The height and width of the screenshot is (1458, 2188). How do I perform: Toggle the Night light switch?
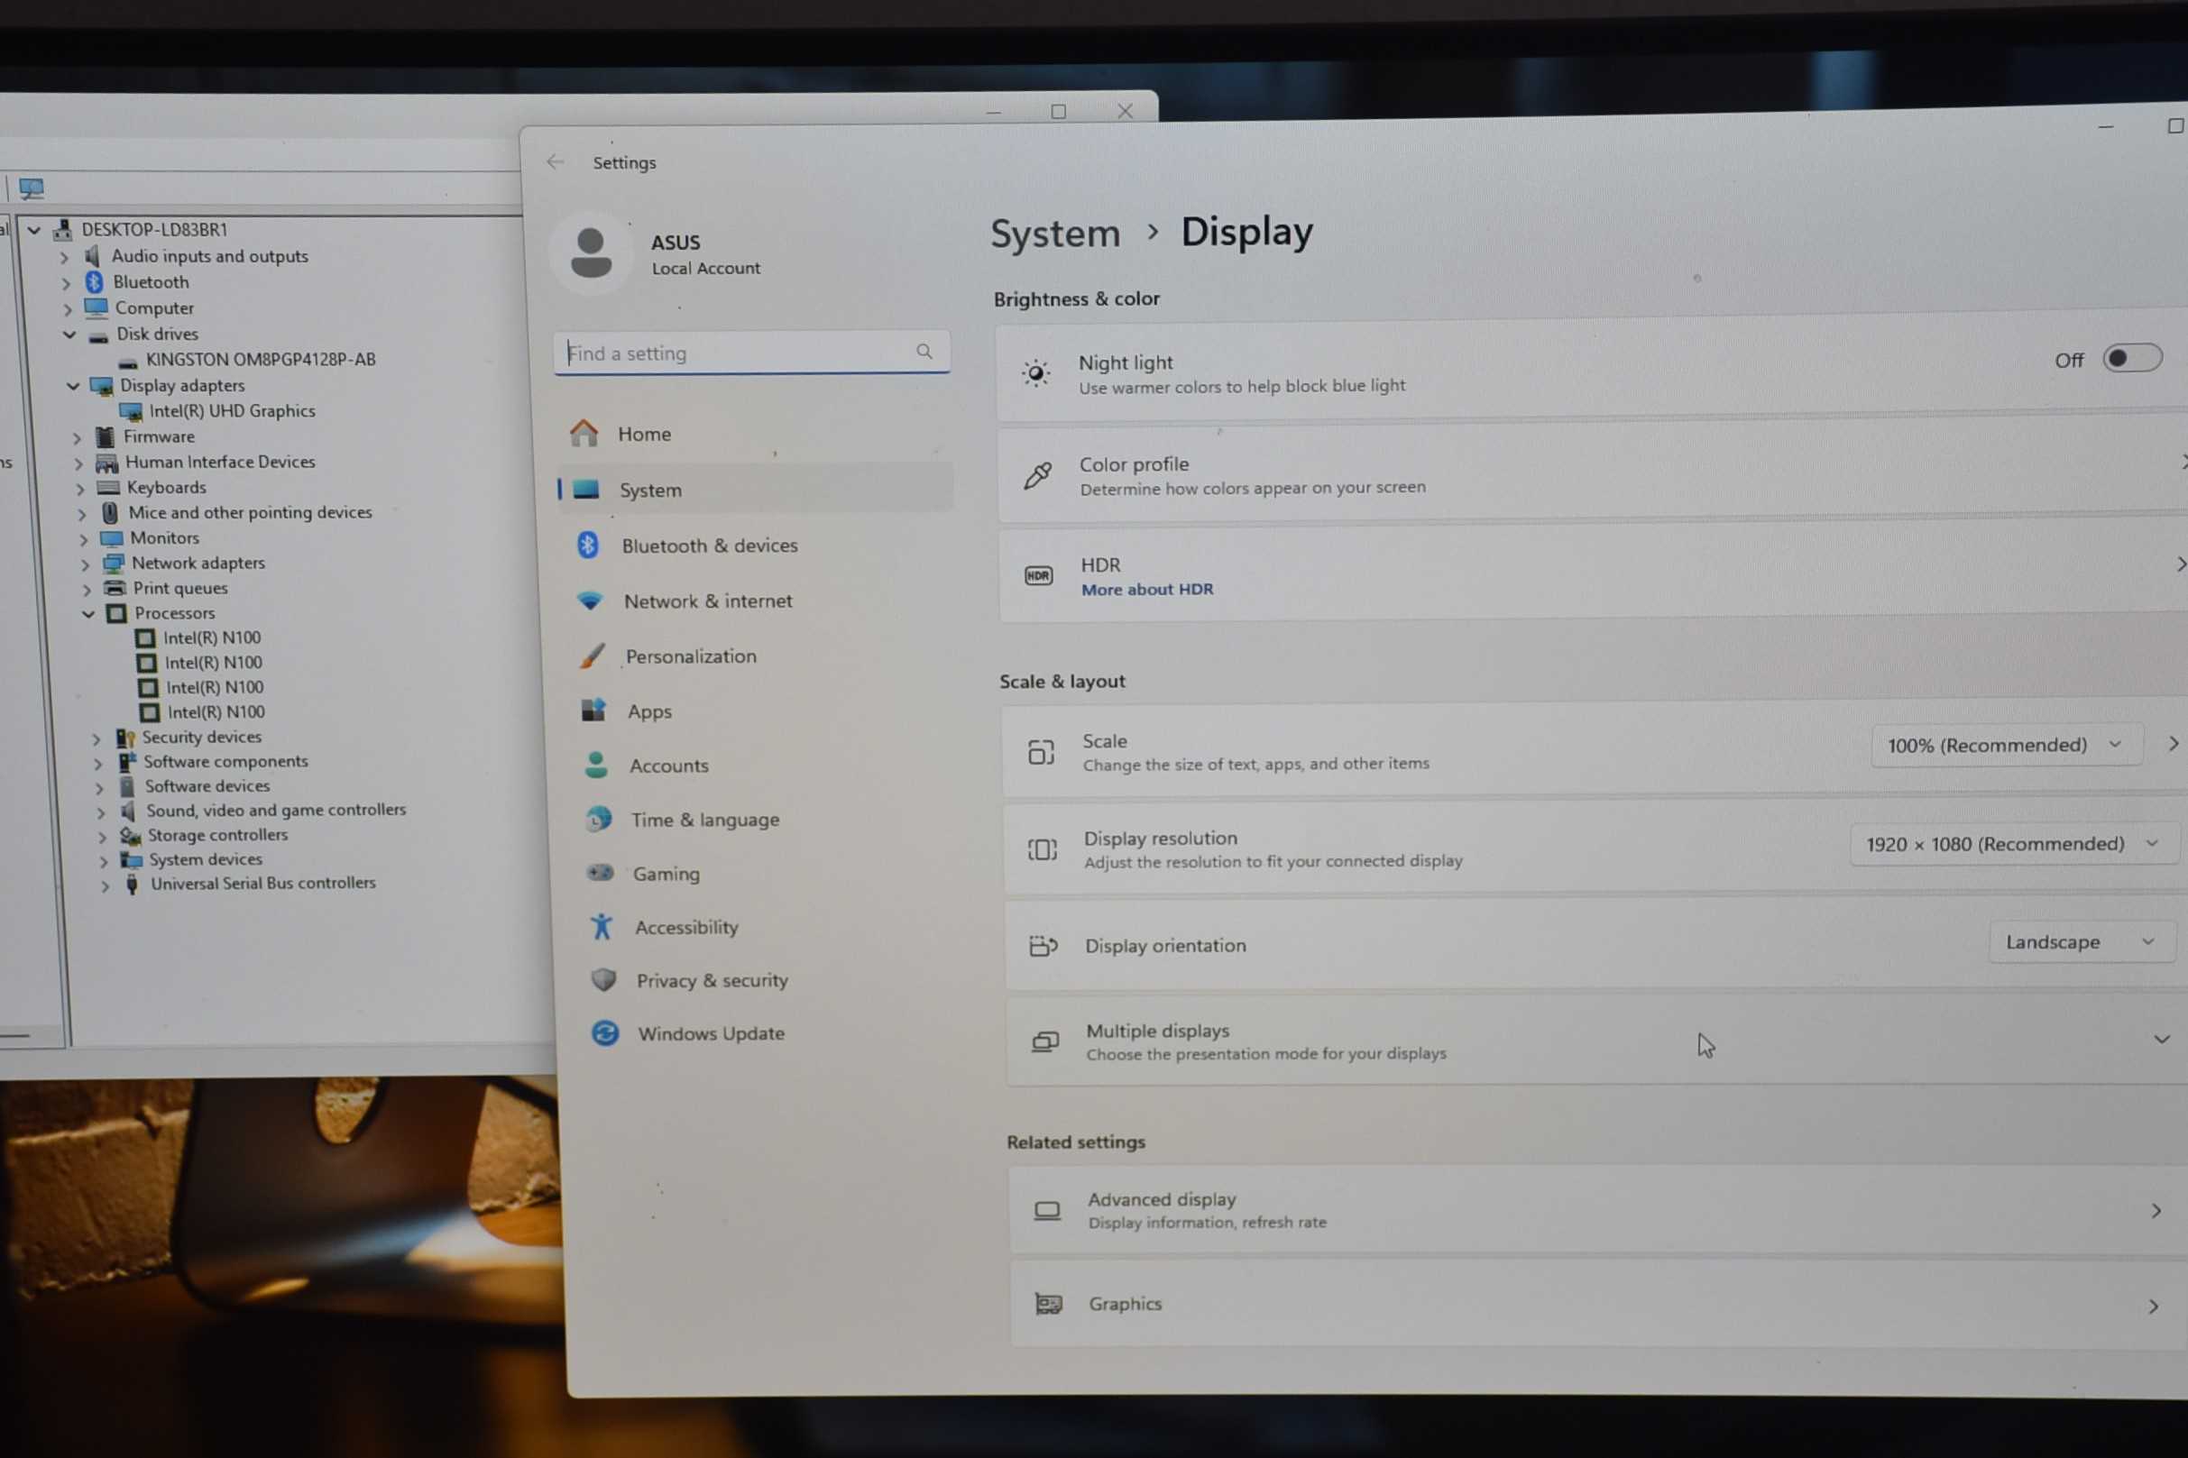pyautogui.click(x=2131, y=358)
